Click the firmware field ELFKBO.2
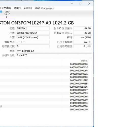Image resolution: width=127 pixels, height=127 pixels. pyautogui.click(x=33, y=28)
